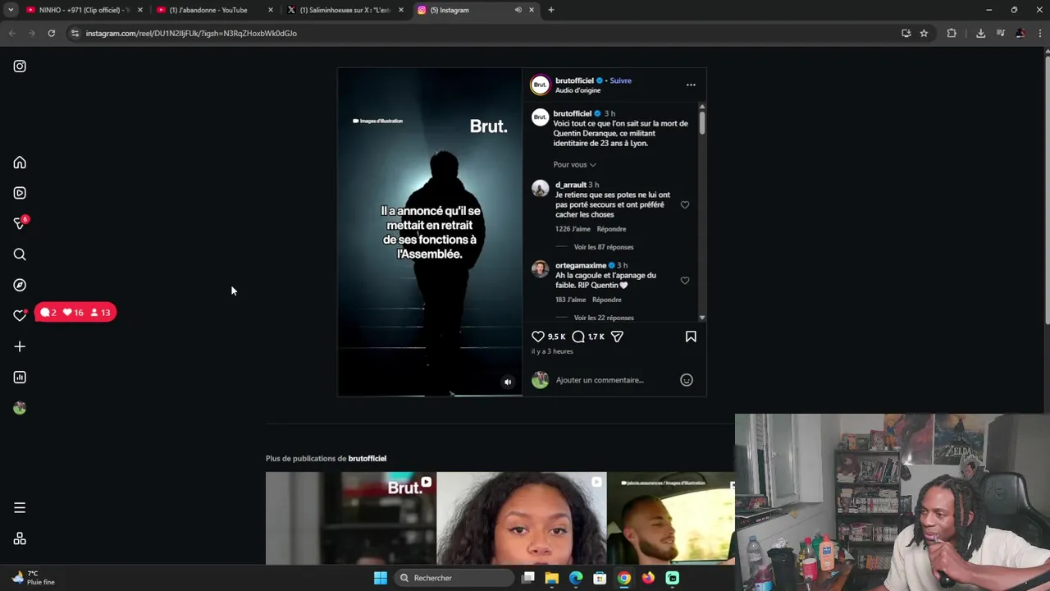
Task: Open File Explorer from taskbar
Action: 552,578
